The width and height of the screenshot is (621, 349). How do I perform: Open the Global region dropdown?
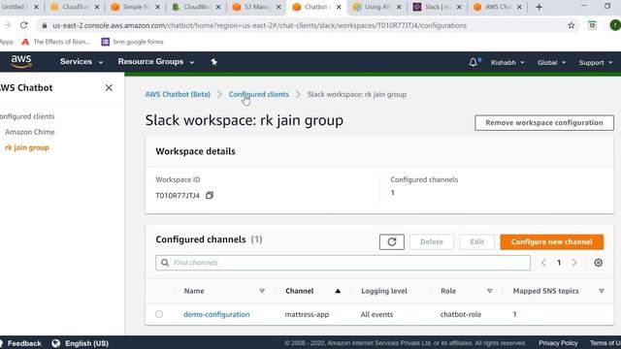[x=551, y=62]
